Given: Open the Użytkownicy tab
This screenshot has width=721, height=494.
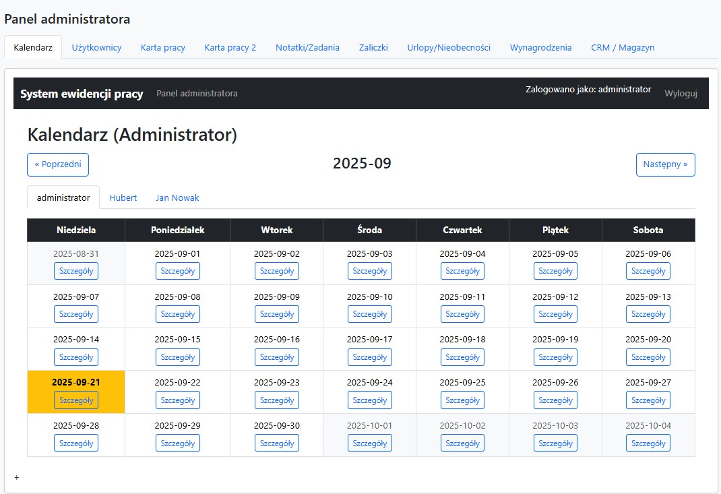Looking at the screenshot, I should (96, 47).
